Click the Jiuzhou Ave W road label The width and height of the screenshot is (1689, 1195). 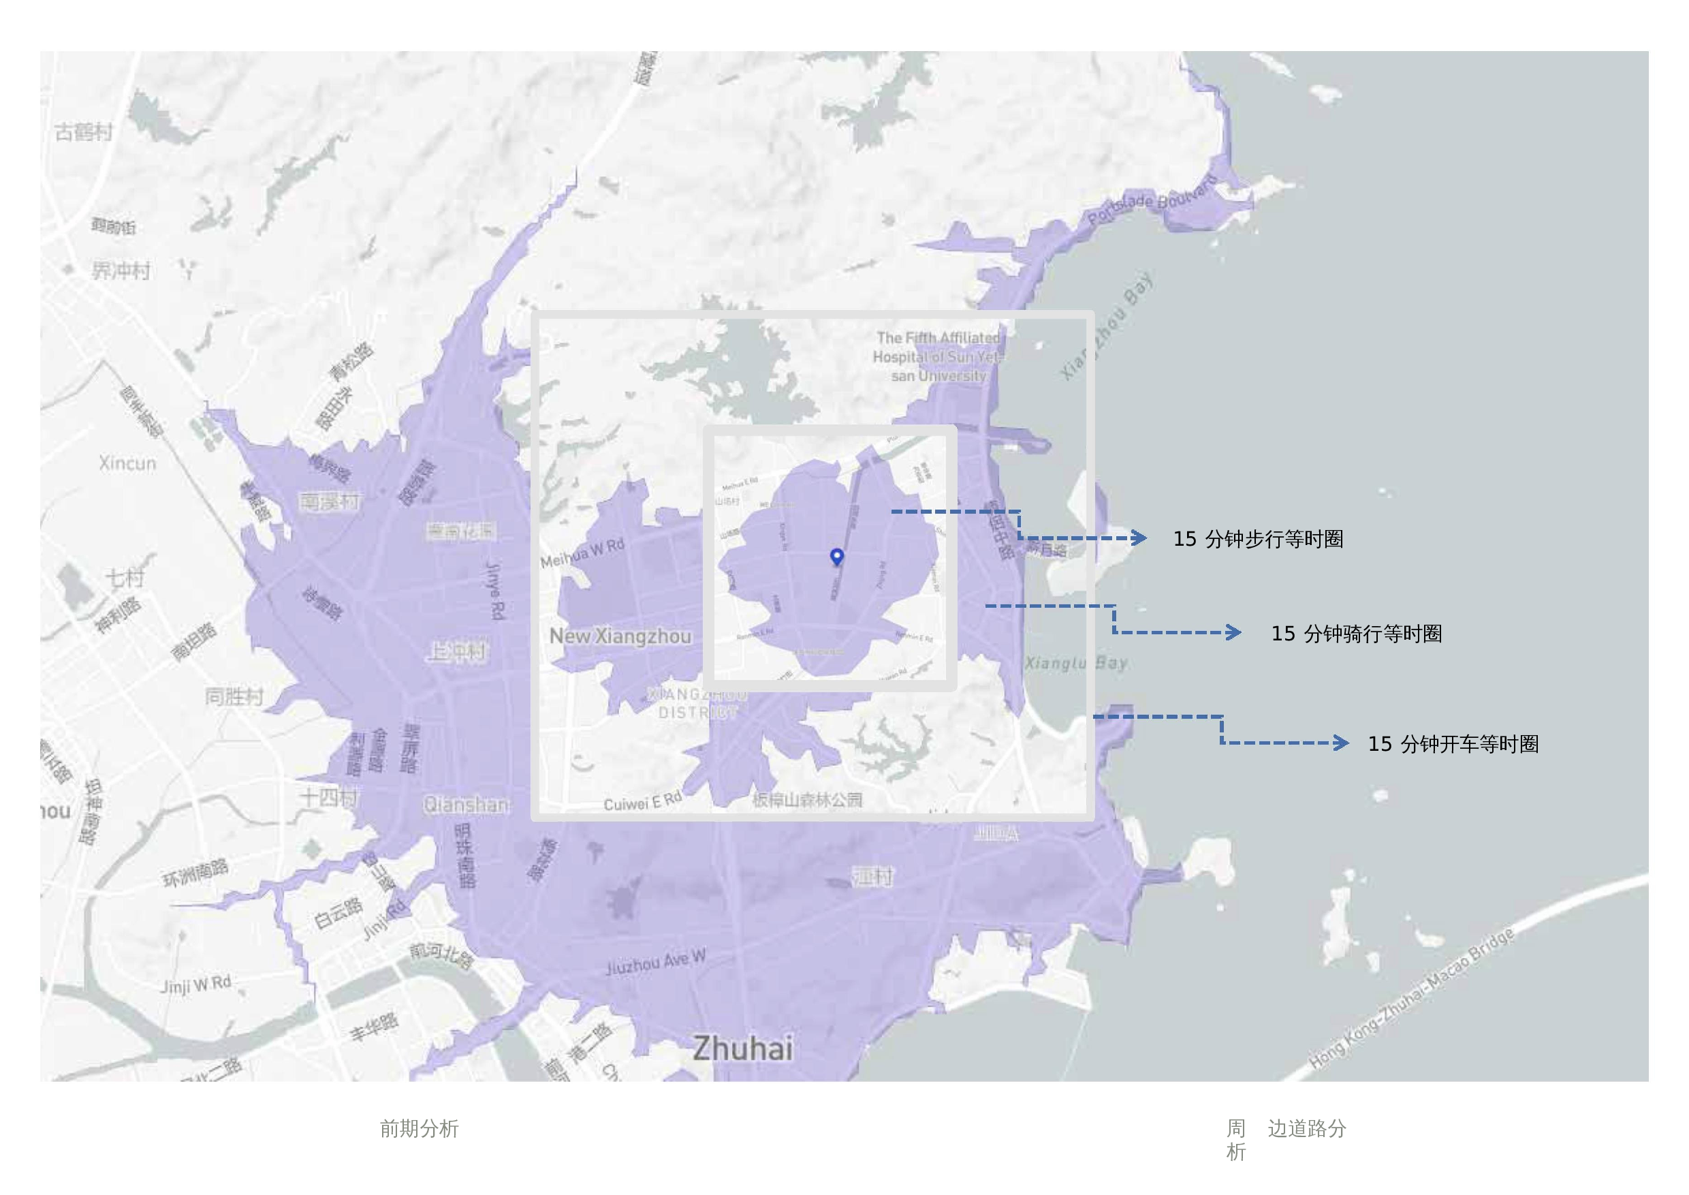click(655, 963)
